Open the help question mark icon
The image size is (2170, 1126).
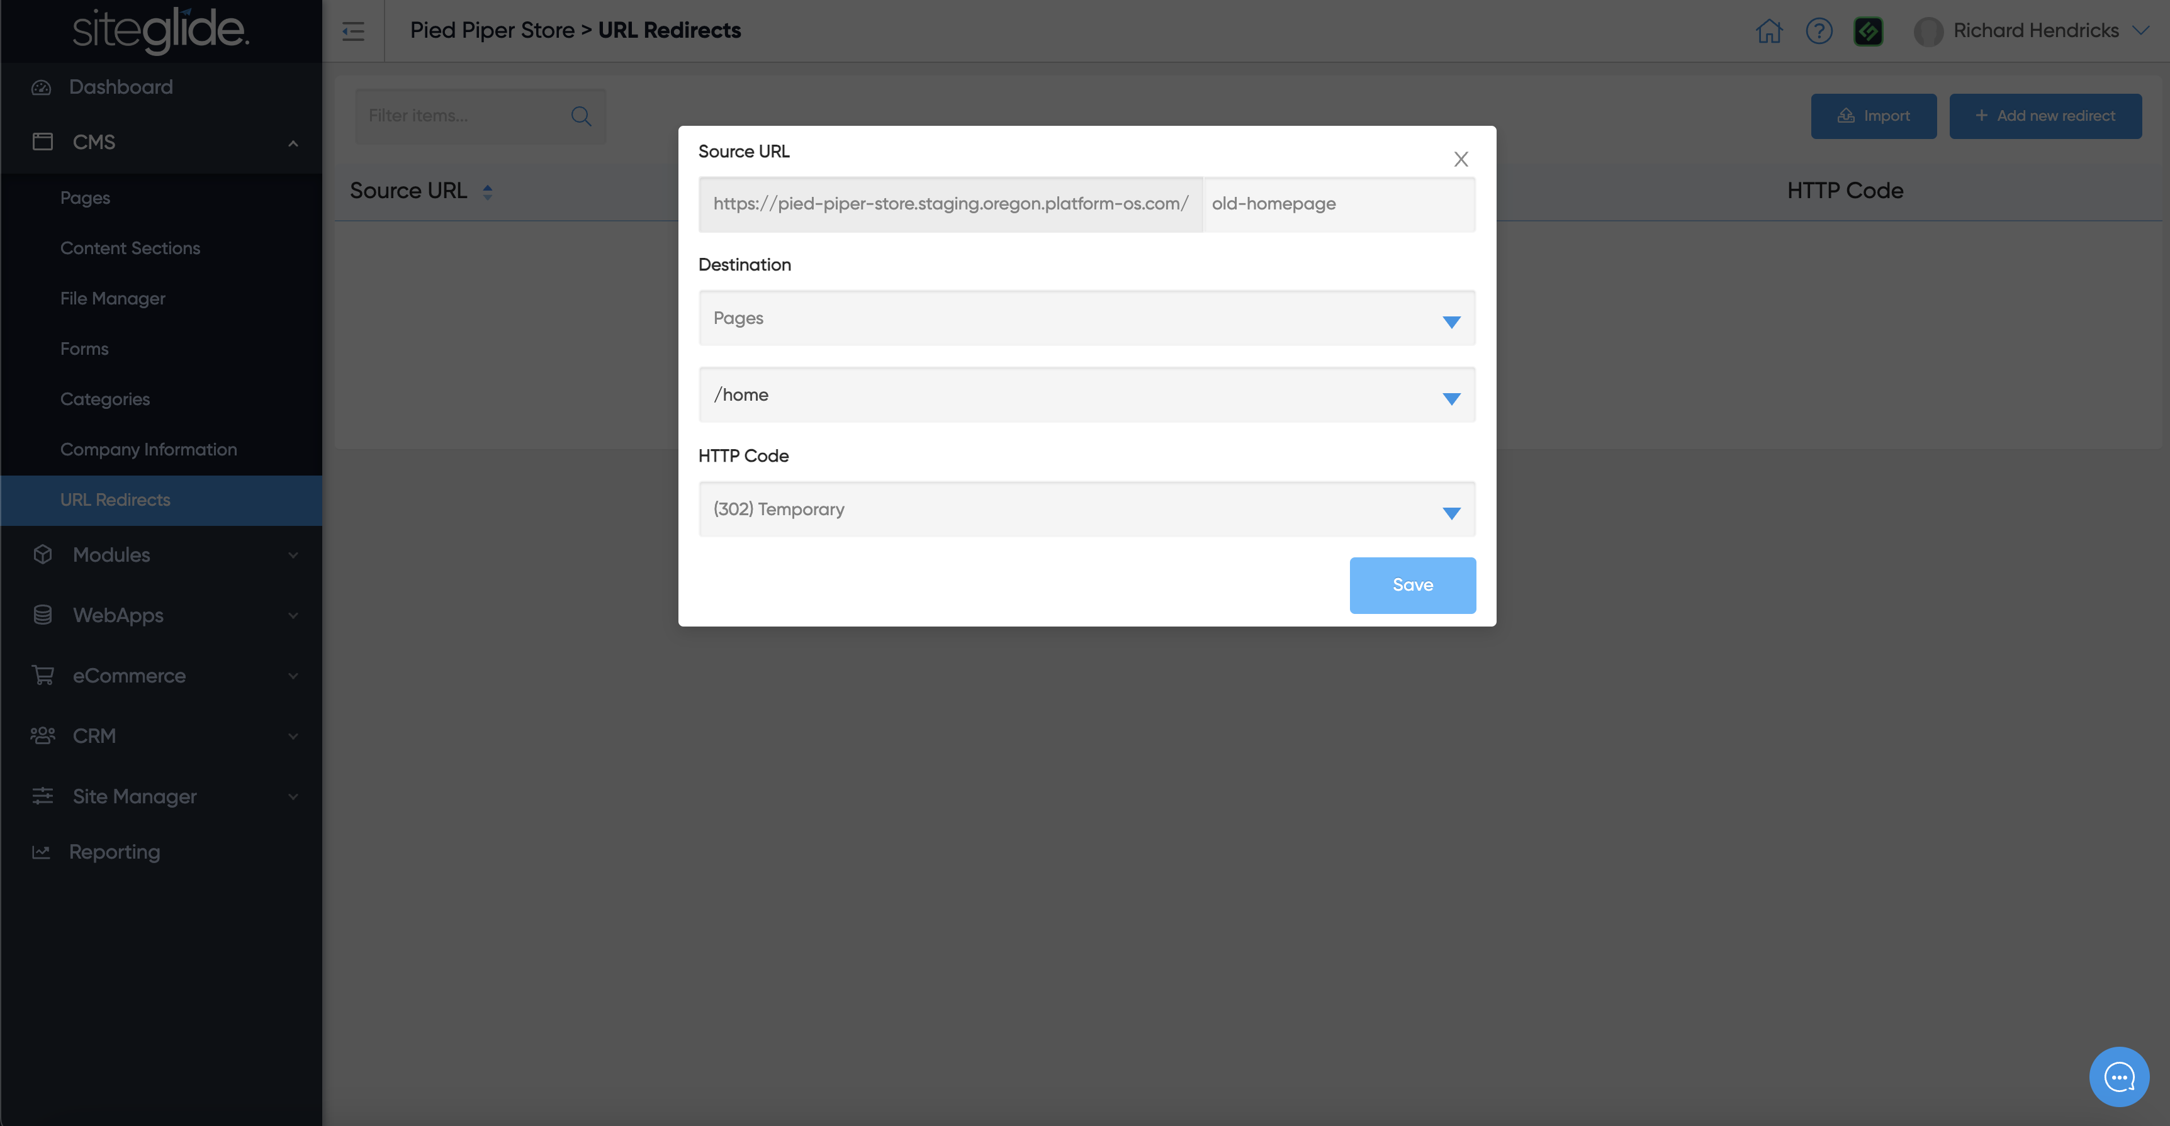click(1819, 31)
